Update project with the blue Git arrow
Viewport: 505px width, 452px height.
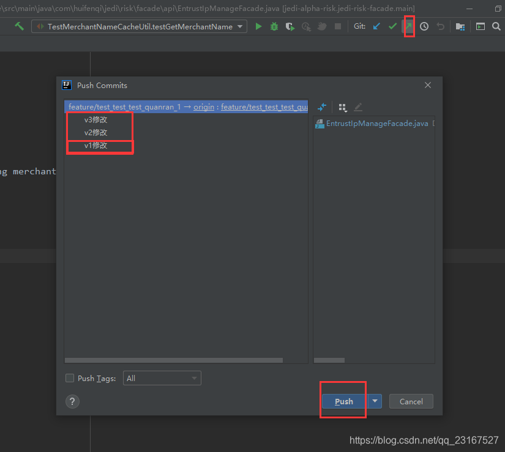(x=376, y=26)
